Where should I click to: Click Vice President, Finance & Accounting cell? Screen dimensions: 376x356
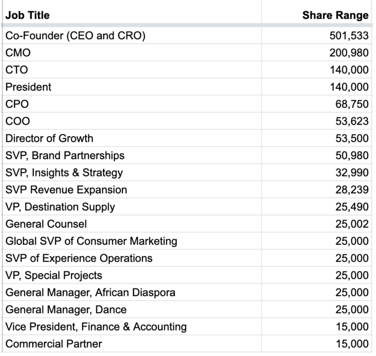(96, 327)
